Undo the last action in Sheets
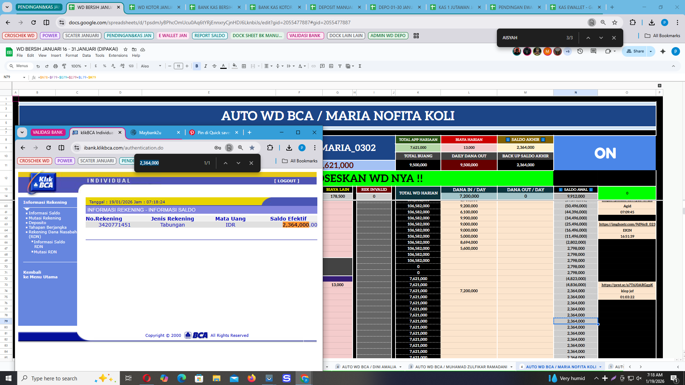This screenshot has width=685, height=385. pos(38,66)
